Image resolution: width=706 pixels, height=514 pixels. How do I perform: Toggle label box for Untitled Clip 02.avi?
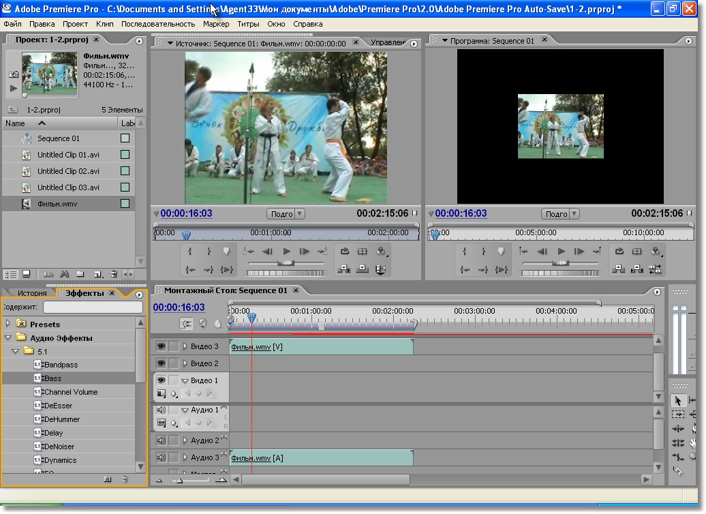pos(125,170)
